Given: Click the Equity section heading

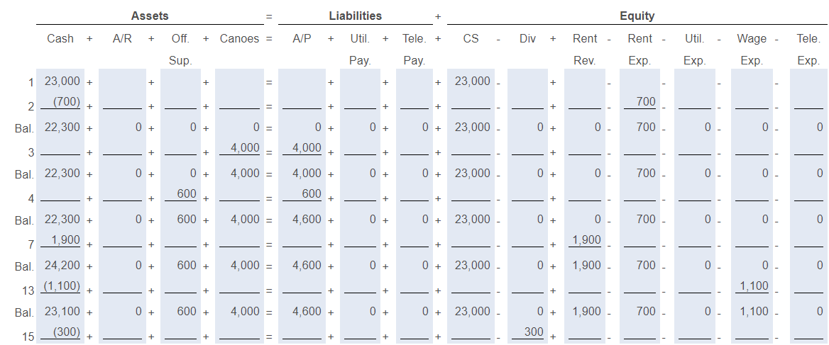Looking at the screenshot, I should [x=637, y=16].
